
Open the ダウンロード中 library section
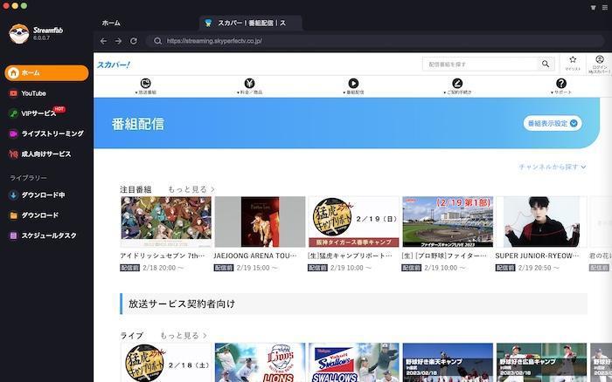[x=37, y=194]
